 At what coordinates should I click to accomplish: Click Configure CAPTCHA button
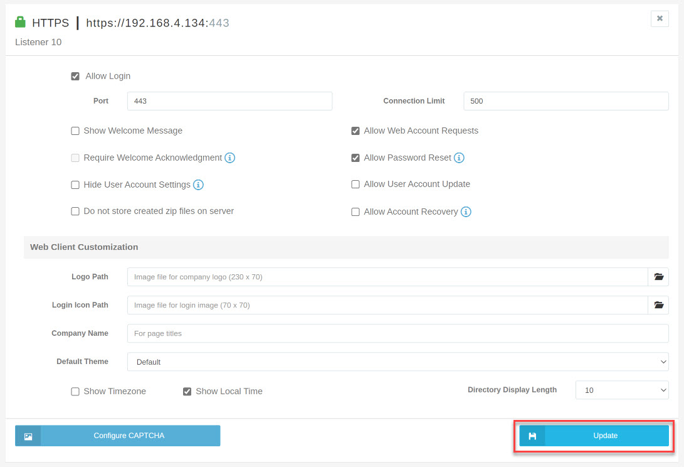(x=117, y=436)
